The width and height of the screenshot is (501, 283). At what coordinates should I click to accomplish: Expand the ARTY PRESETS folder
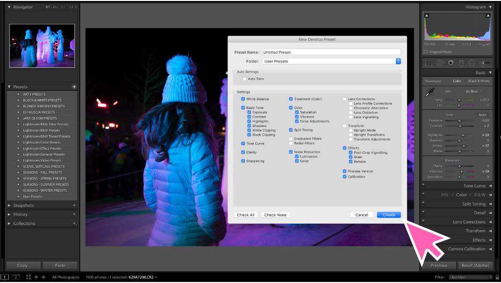[x=19, y=94]
